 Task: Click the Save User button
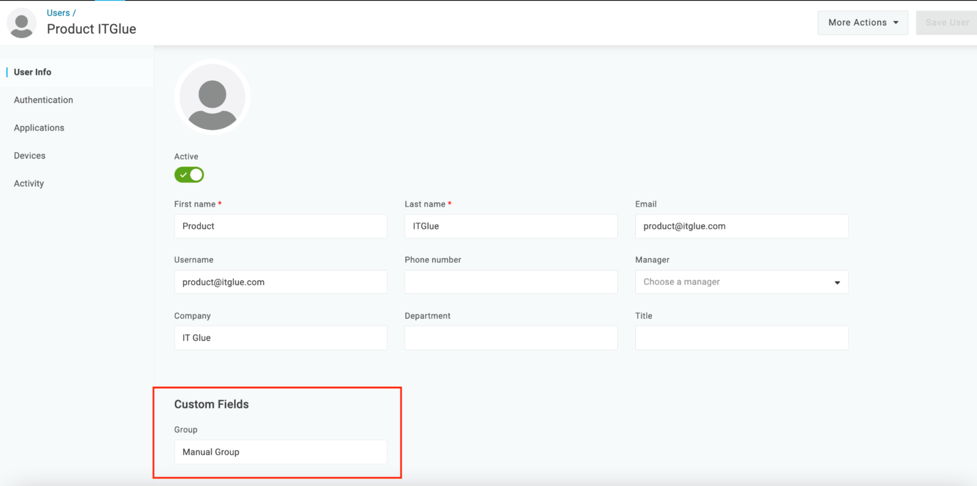click(x=947, y=23)
